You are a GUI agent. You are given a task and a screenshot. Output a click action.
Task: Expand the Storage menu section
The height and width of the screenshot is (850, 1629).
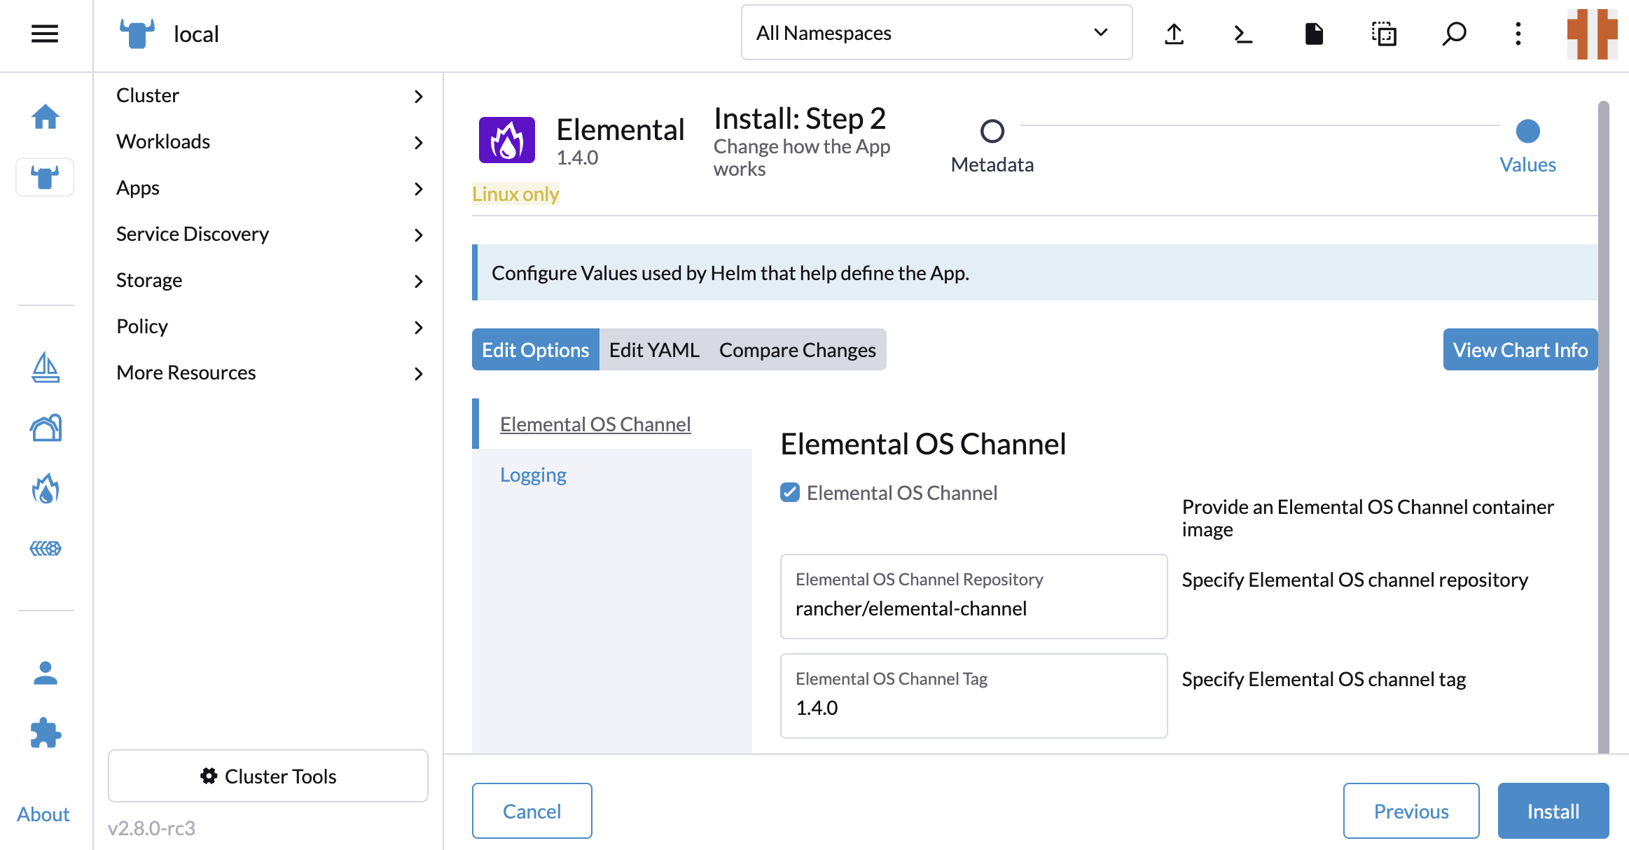(269, 280)
